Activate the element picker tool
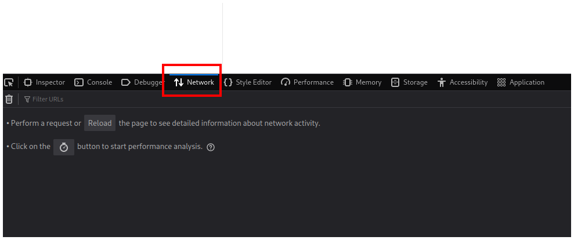The height and width of the screenshot is (240, 574). [9, 82]
